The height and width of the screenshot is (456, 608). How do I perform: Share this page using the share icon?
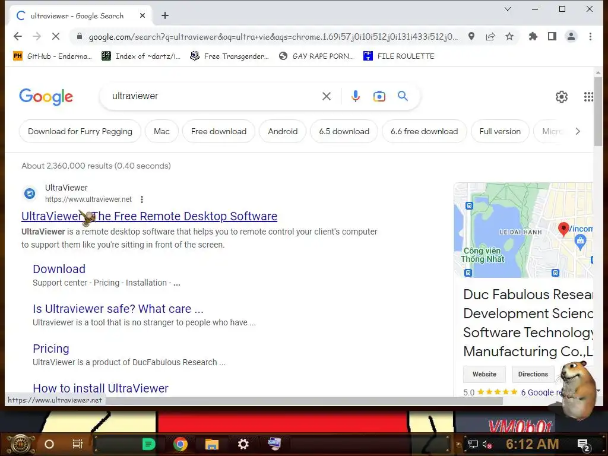[490, 36]
